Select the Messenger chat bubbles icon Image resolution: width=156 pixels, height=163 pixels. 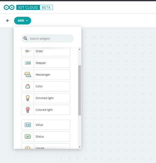click(28, 75)
